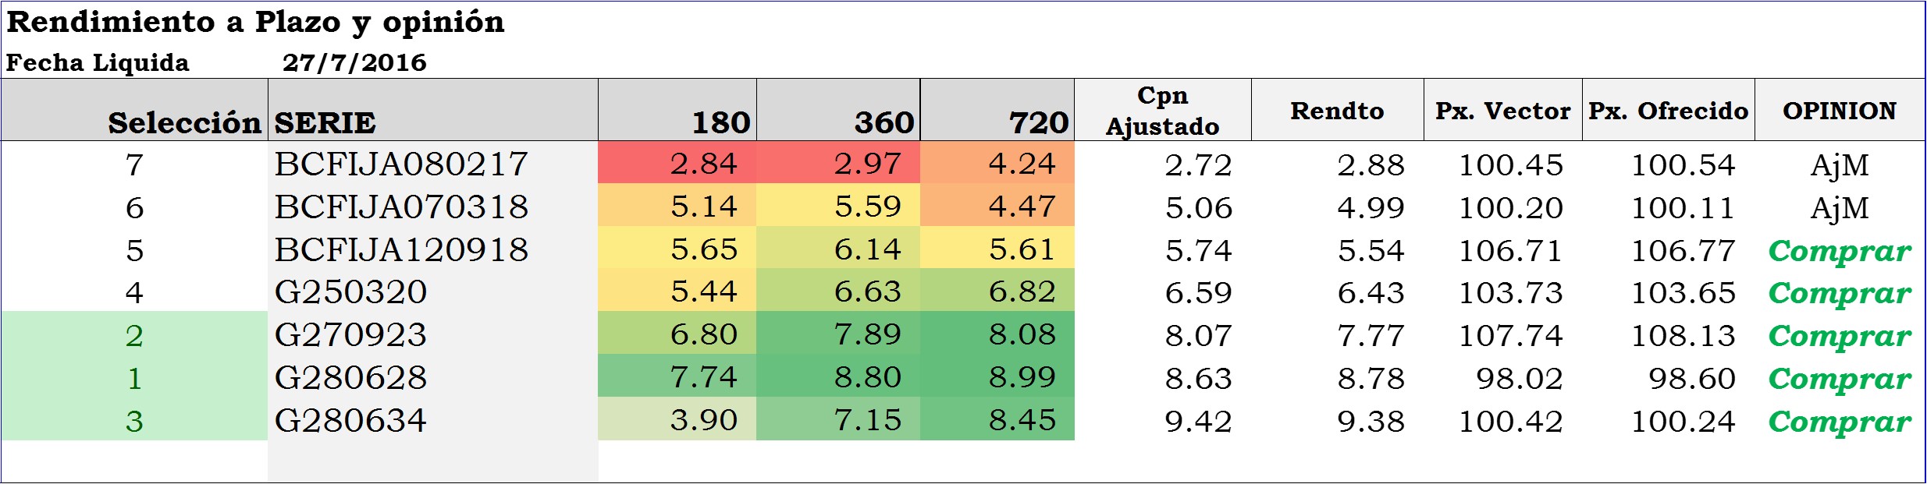Select the SERIE column header

tap(325, 122)
